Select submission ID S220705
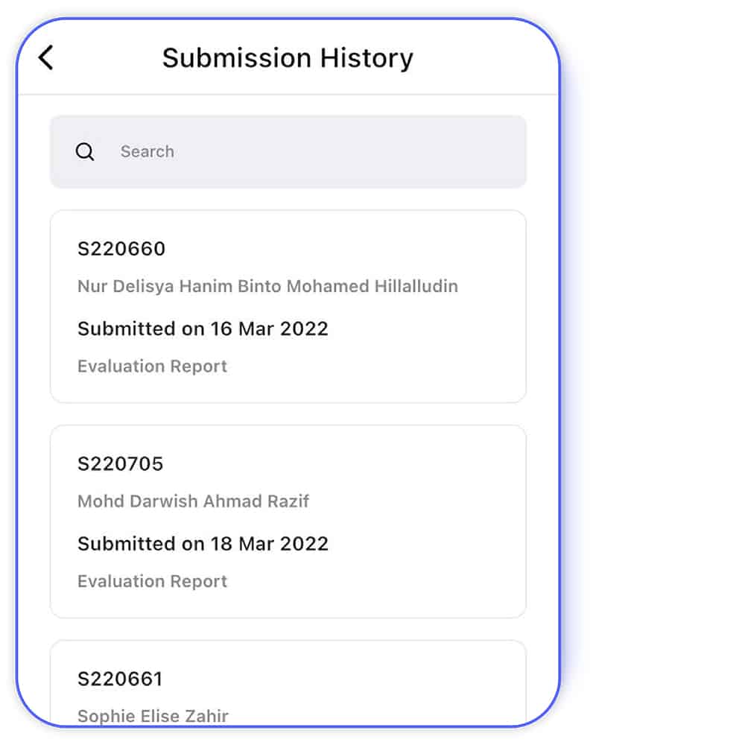Screen dimensions: 745x745 click(x=120, y=464)
